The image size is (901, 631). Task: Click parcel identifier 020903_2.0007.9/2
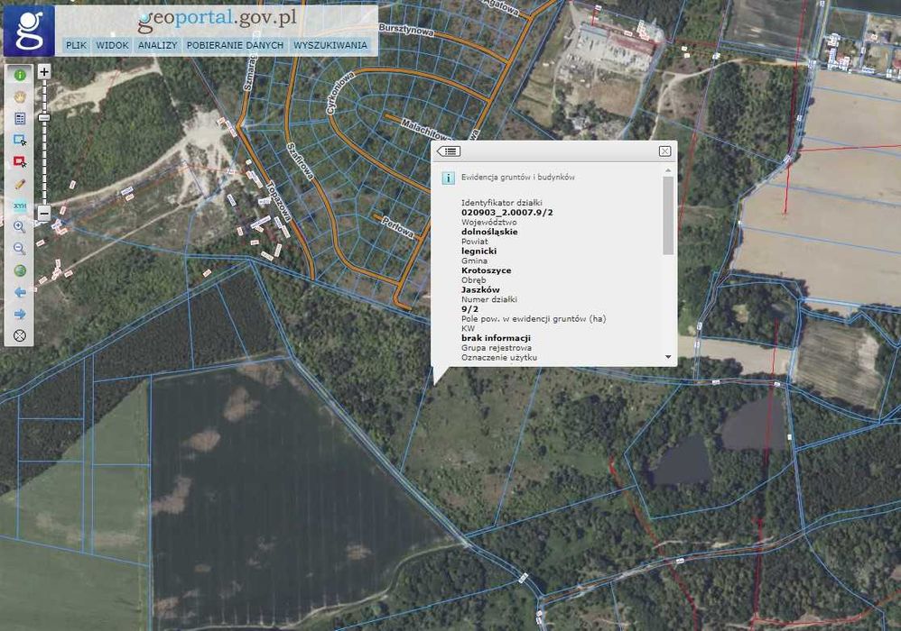(x=507, y=212)
